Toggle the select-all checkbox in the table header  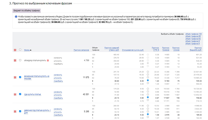coord(20,50)
